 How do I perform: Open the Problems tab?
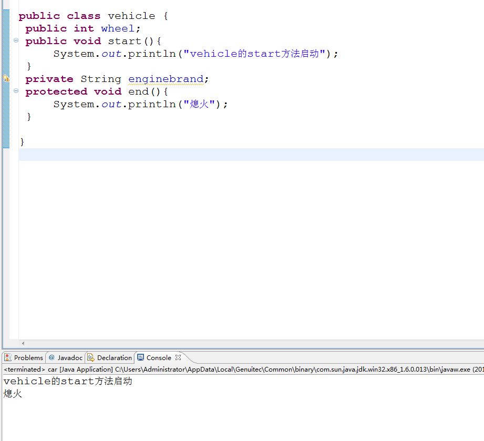pyautogui.click(x=24, y=357)
